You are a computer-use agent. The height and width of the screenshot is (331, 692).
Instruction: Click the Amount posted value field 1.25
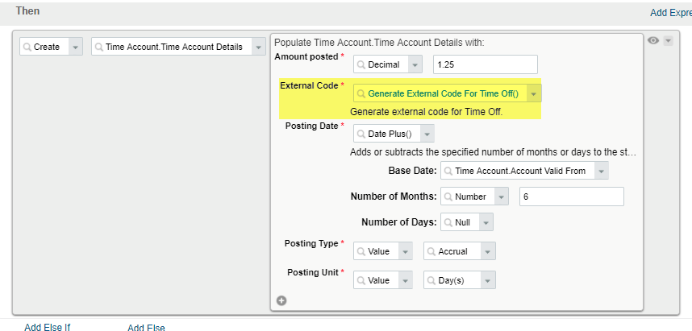coord(486,64)
